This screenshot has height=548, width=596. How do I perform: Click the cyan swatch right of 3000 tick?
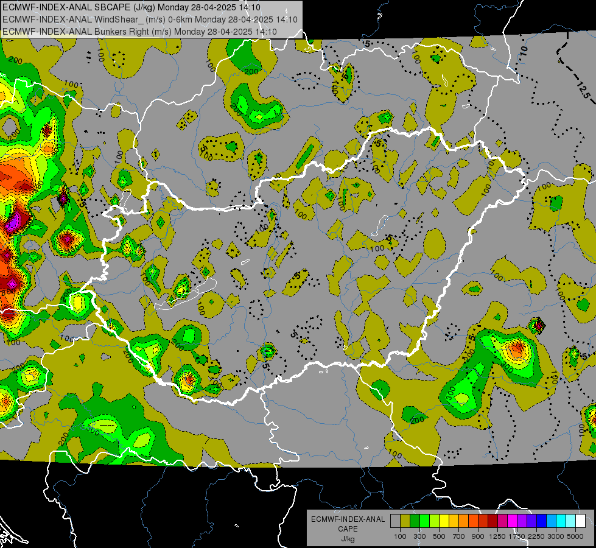pos(561,521)
